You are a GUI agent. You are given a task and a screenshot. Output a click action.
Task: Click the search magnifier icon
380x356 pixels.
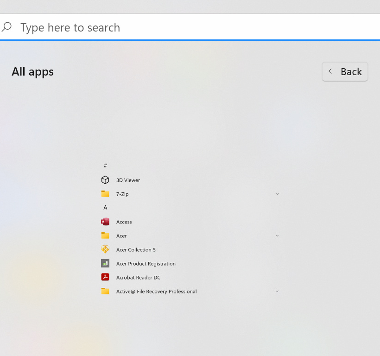pyautogui.click(x=6, y=27)
